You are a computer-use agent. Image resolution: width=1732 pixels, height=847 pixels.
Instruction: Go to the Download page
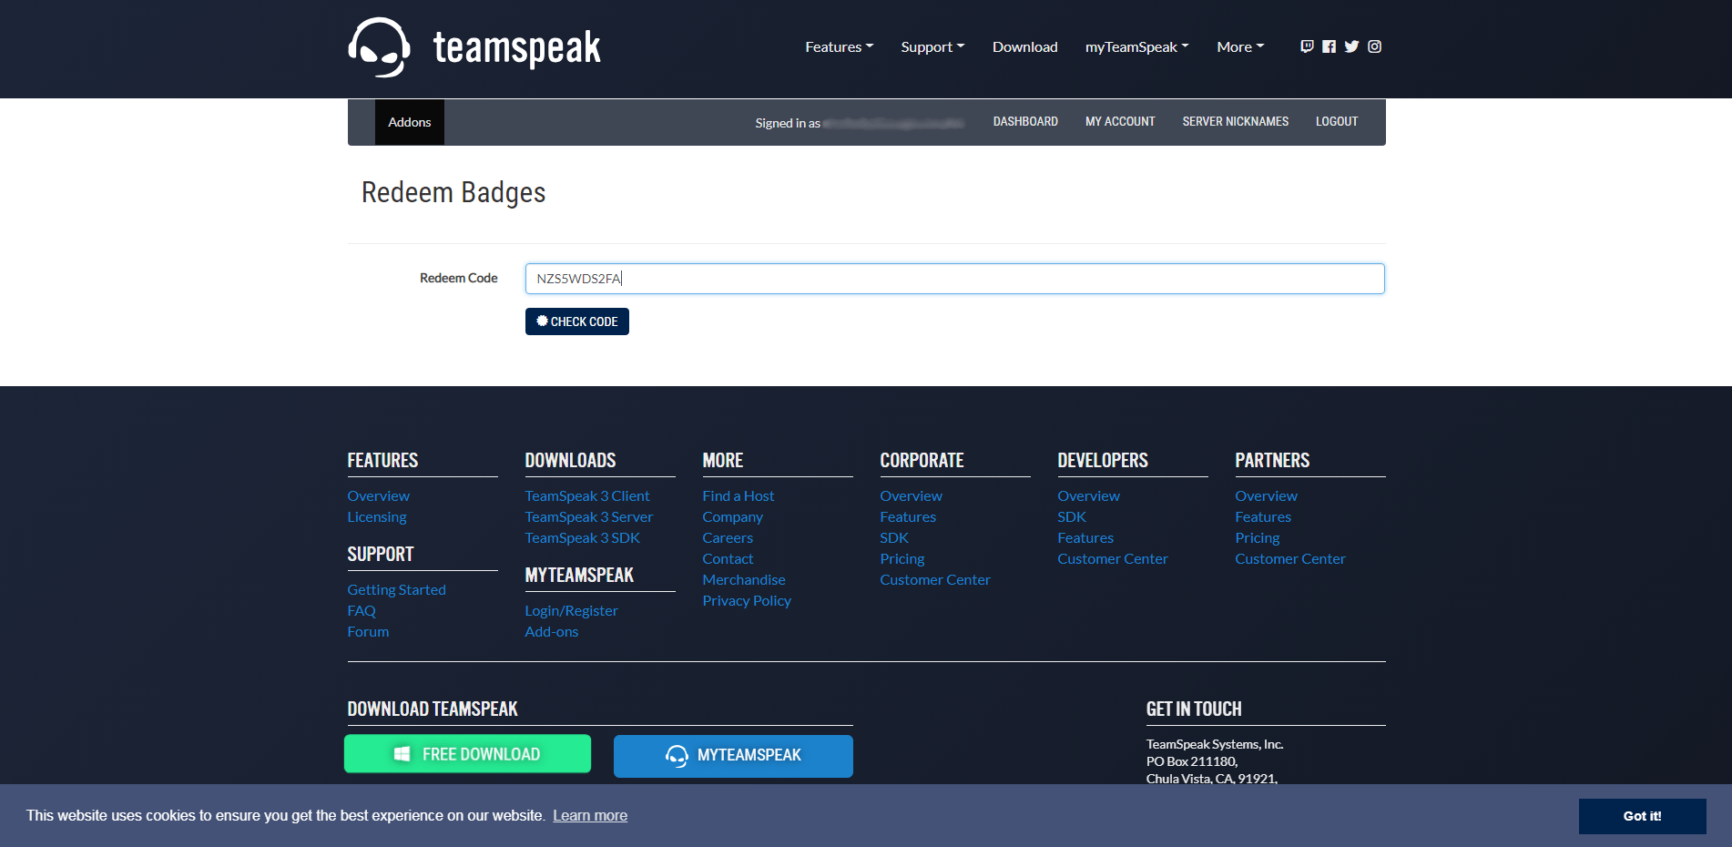(1024, 46)
